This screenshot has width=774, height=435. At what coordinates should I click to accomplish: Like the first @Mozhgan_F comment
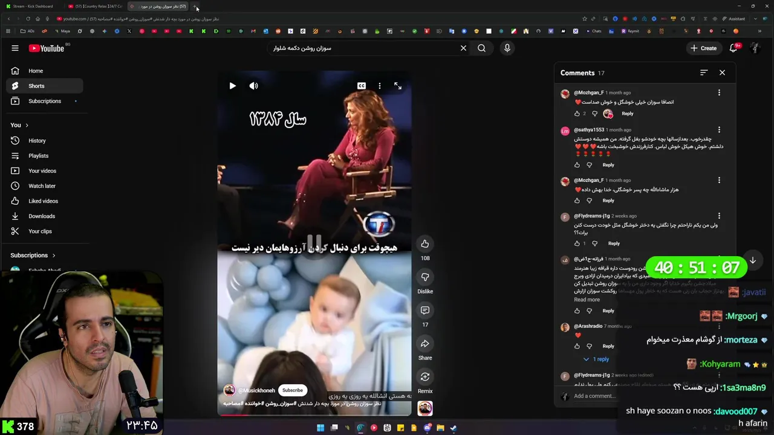pos(577,114)
